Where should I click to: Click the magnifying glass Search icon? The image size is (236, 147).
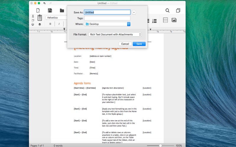(167, 10)
